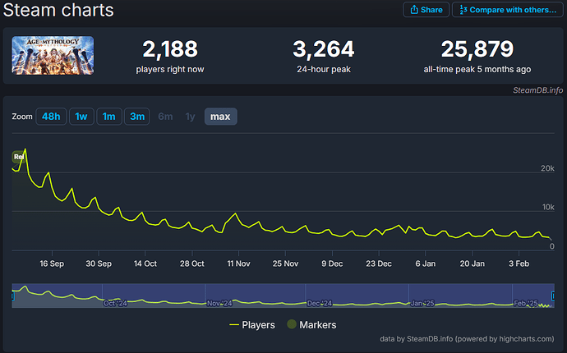Grab the left navigator range handle
567x353 pixels.
pyautogui.click(x=12, y=296)
